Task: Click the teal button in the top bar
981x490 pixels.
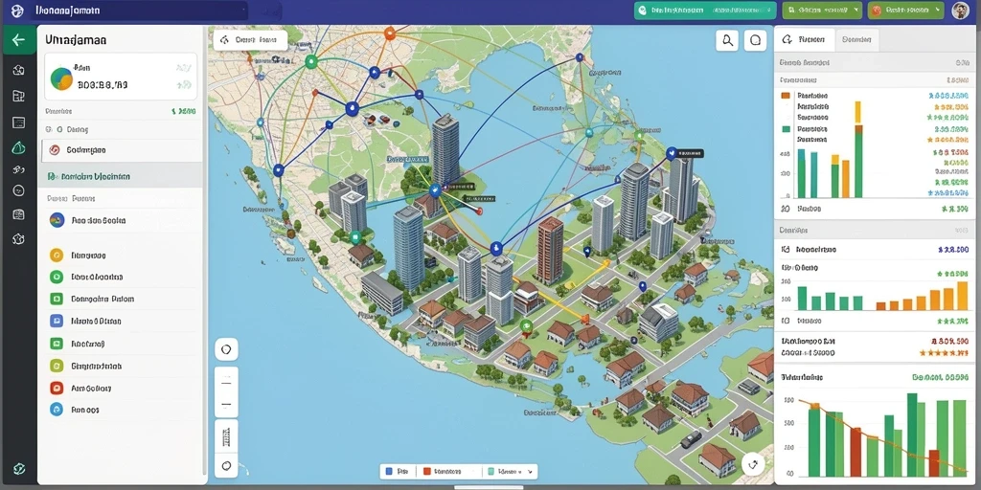Action: (705, 10)
